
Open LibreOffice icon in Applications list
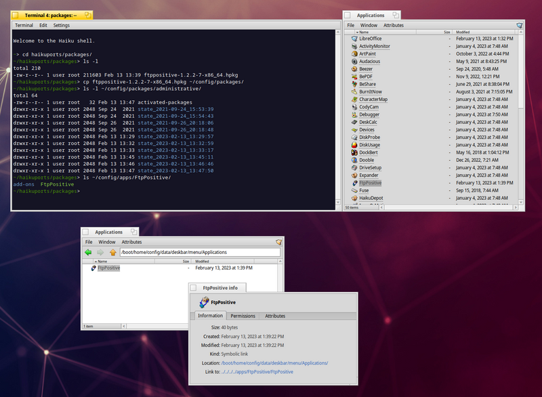click(x=354, y=39)
